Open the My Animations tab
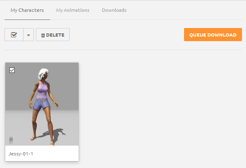 tap(73, 10)
